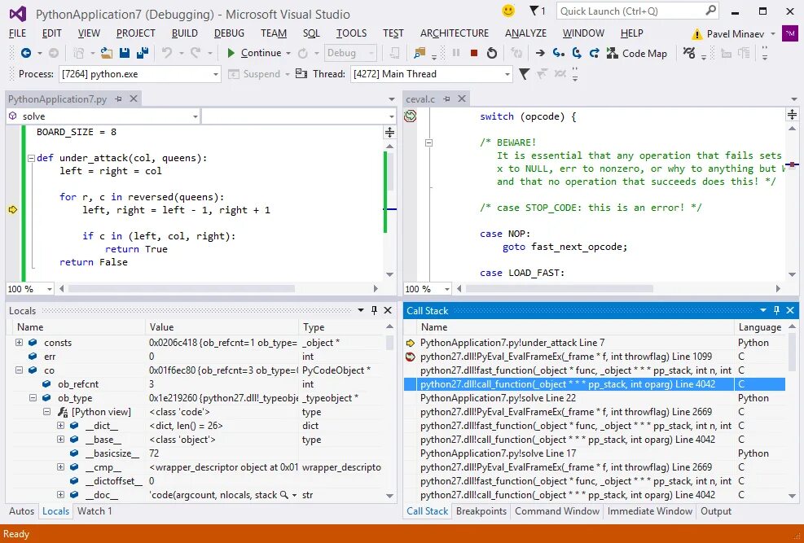Switch to the Watch 1 tab

94,510
